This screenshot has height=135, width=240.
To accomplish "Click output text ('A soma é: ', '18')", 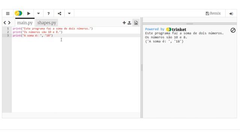I will pyautogui.click(x=164, y=41).
